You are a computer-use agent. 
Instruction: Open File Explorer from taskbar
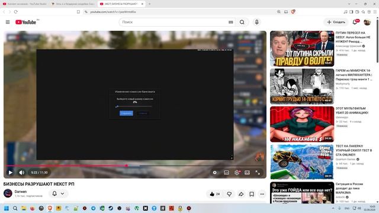[24, 208]
